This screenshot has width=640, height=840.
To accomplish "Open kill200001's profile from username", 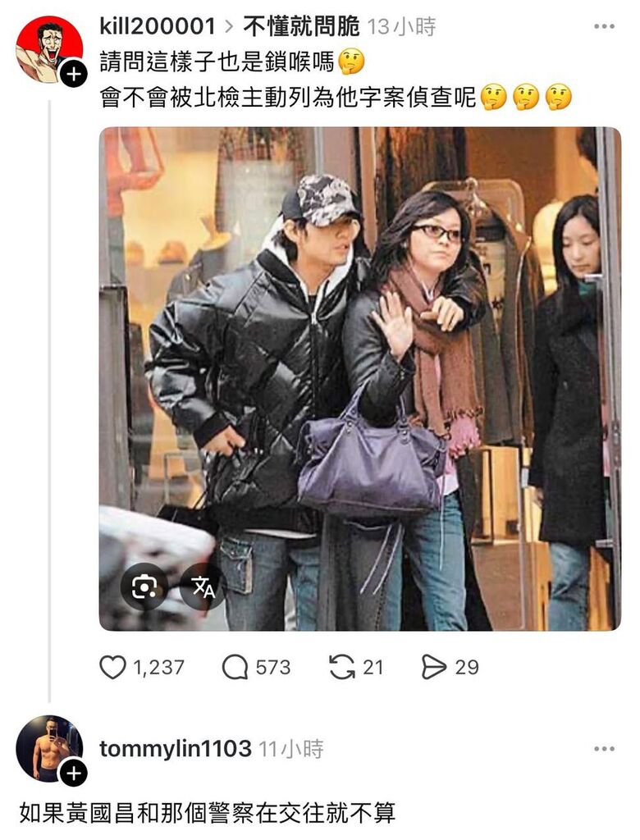I will (157, 26).
